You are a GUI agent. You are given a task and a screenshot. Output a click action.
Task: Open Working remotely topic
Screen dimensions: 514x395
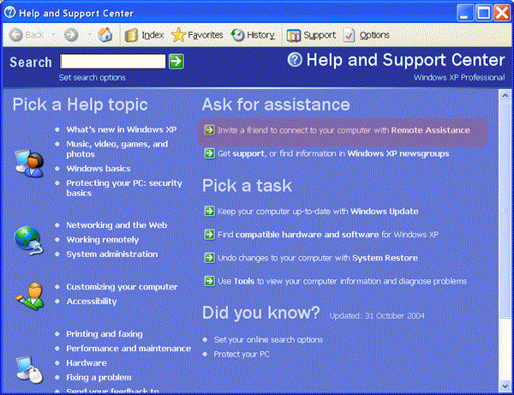pos(103,240)
